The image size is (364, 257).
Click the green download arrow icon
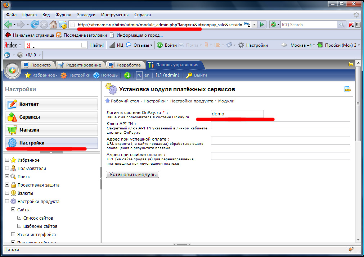click(x=127, y=75)
